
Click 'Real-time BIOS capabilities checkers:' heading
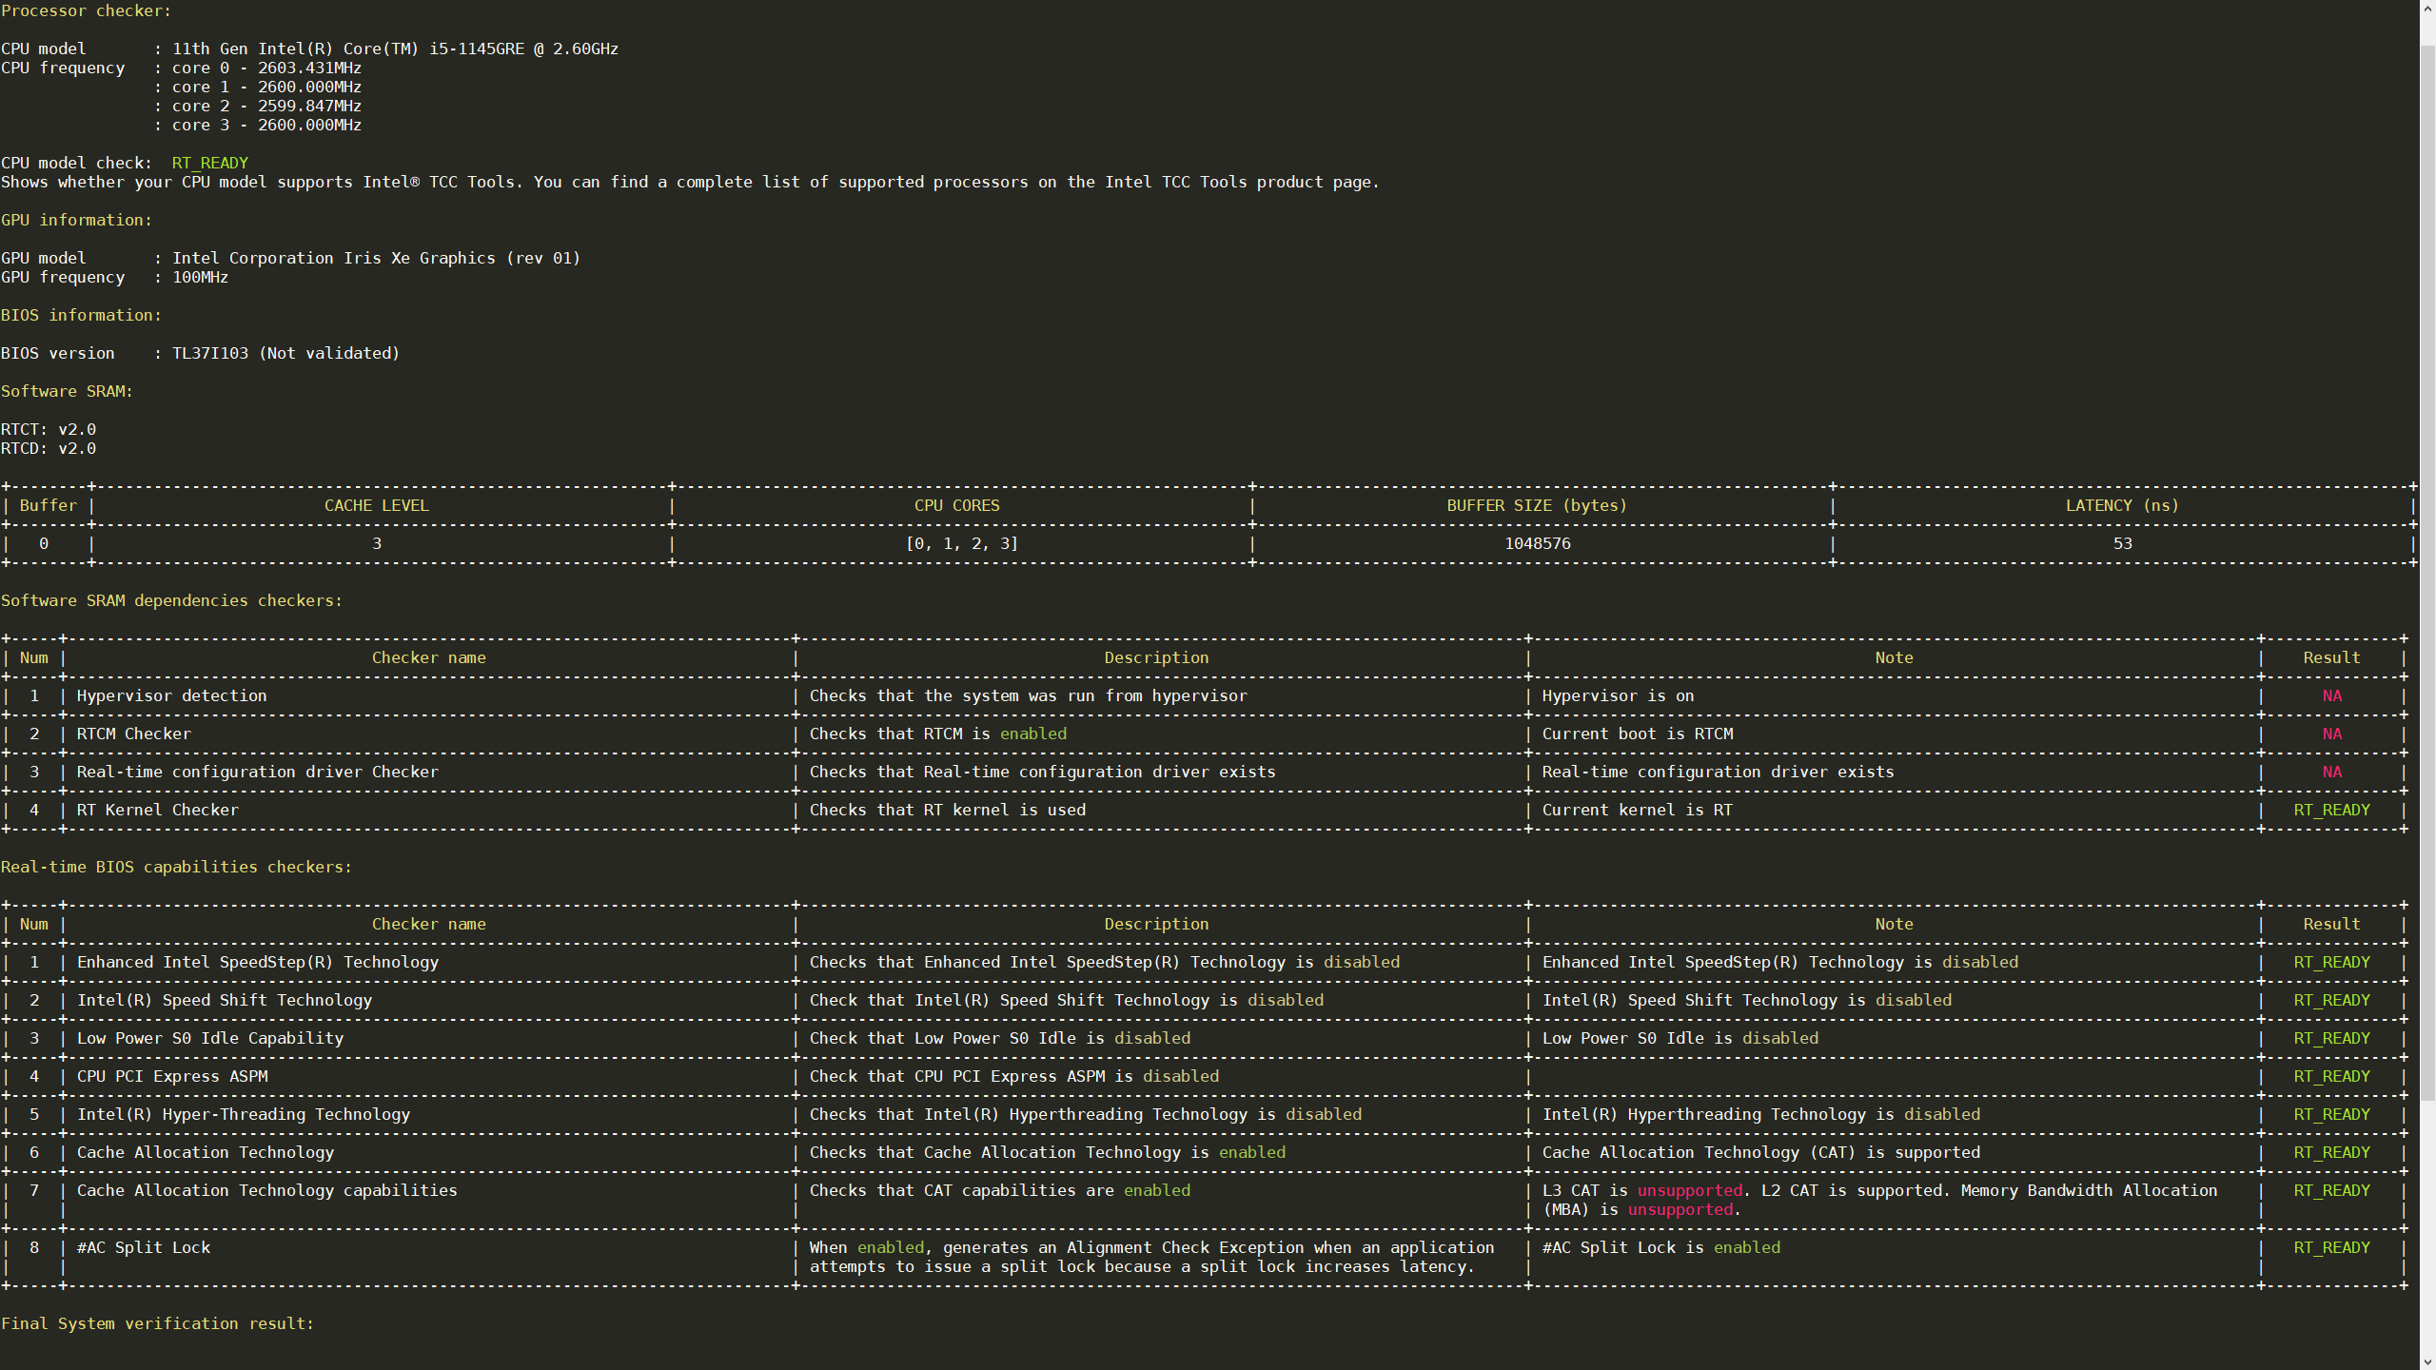point(176,867)
